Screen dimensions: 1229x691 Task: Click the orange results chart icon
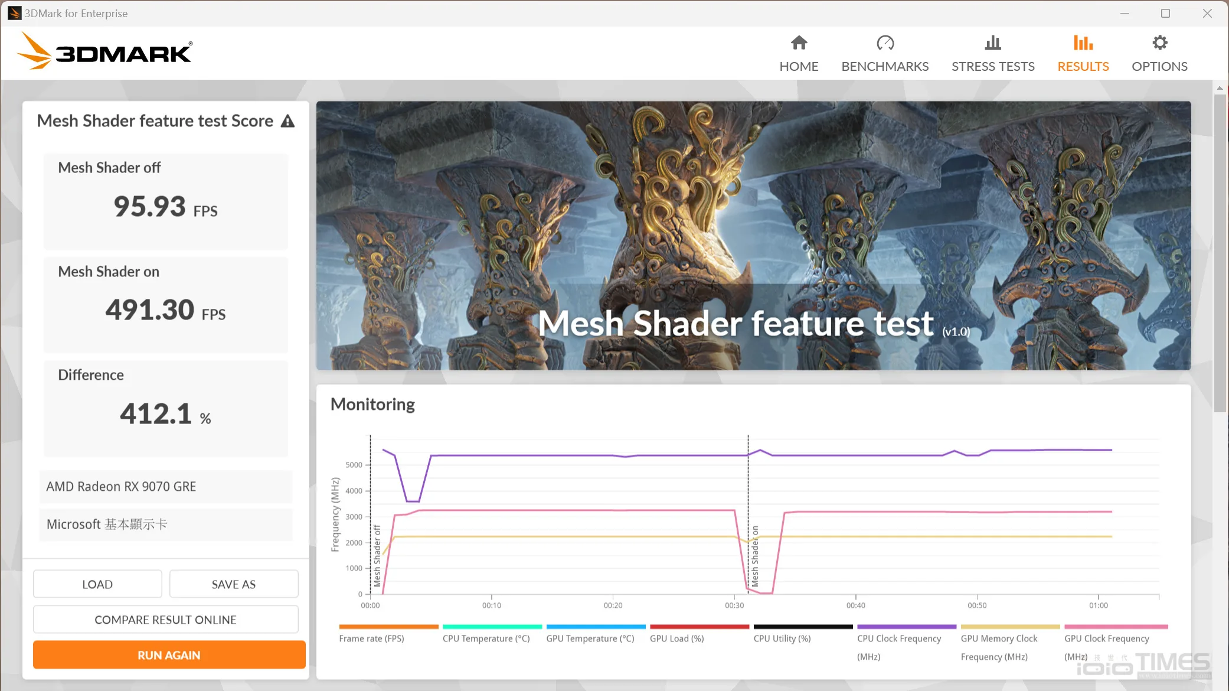1083,43
